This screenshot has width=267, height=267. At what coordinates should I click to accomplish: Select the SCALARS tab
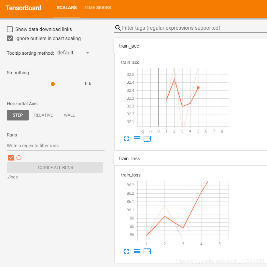point(66,7)
